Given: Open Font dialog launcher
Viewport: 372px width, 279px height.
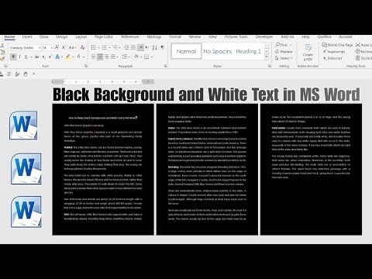Looking at the screenshot, I should pyautogui.click(x=85, y=67).
